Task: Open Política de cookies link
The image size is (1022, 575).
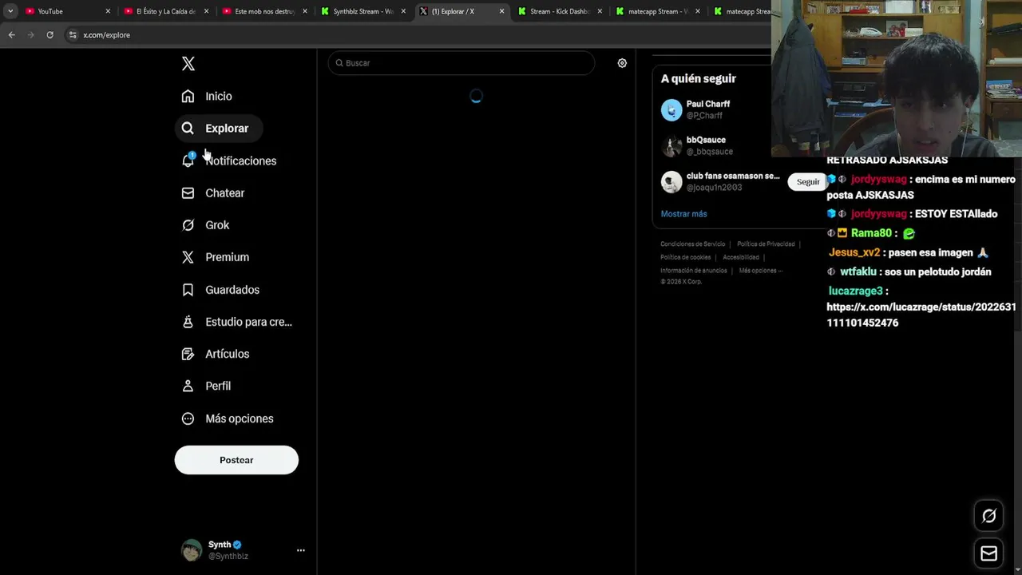Action: pos(685,257)
